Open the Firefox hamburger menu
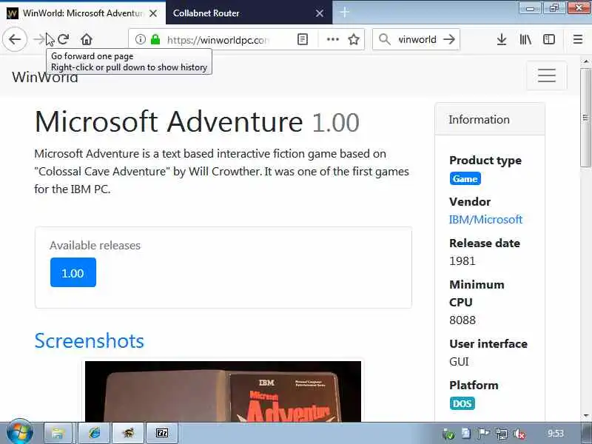 [x=578, y=39]
